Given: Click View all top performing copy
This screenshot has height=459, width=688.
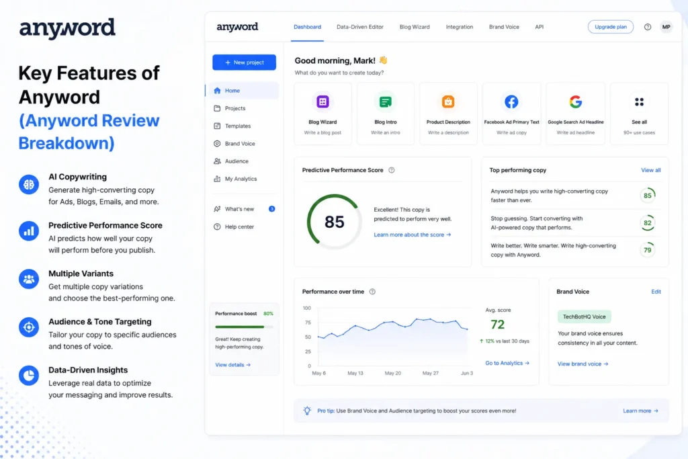Looking at the screenshot, I should (x=650, y=170).
